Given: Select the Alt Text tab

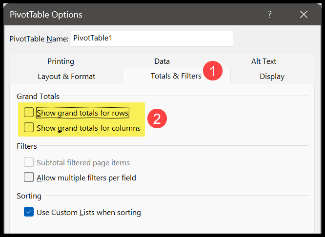Looking at the screenshot, I should click(264, 61).
